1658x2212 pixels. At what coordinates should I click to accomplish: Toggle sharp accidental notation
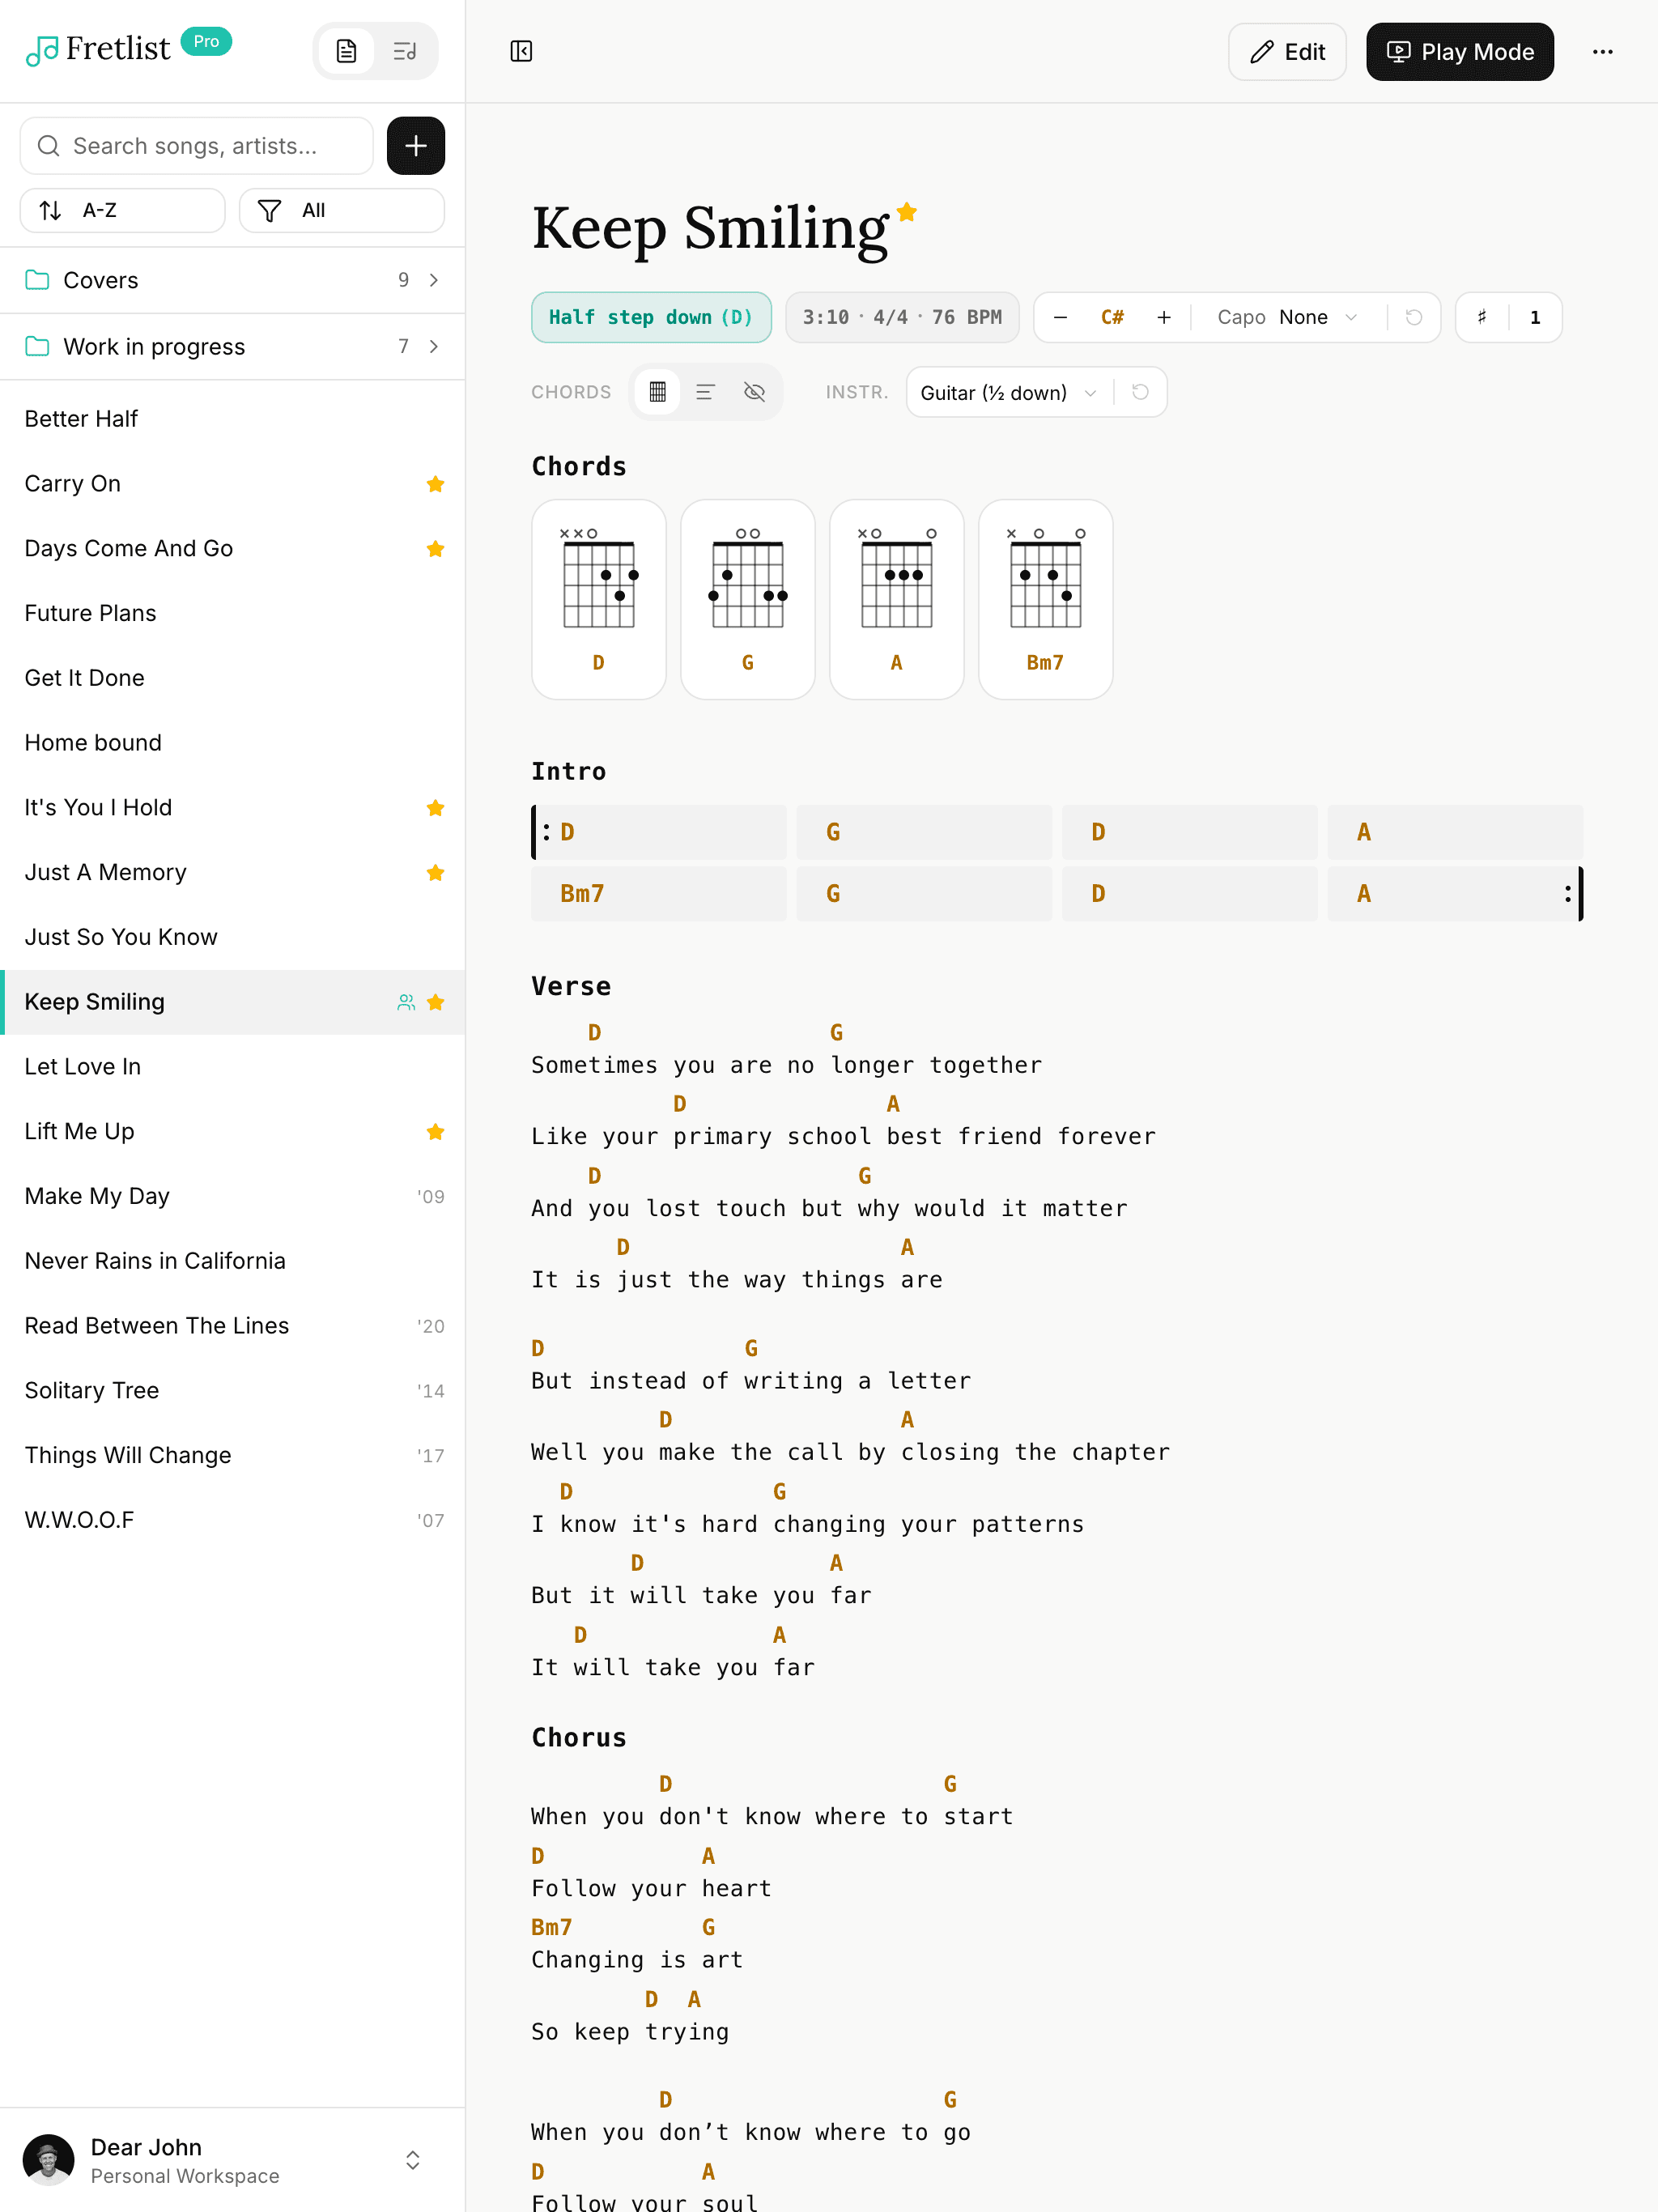pyautogui.click(x=1482, y=317)
